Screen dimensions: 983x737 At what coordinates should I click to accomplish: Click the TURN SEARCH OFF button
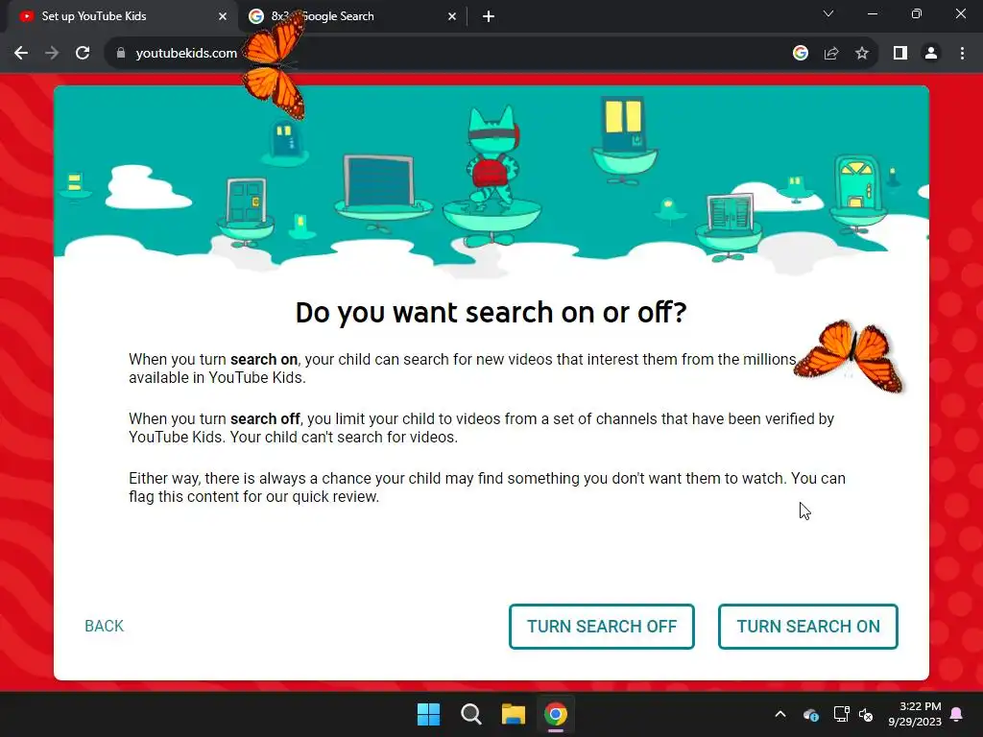[x=602, y=626]
